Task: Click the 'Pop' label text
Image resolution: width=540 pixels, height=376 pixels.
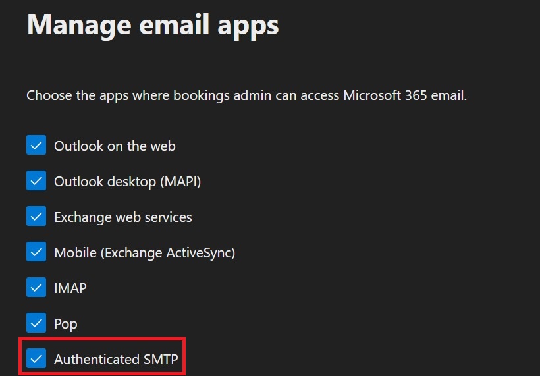Action: pyautogui.click(x=66, y=323)
